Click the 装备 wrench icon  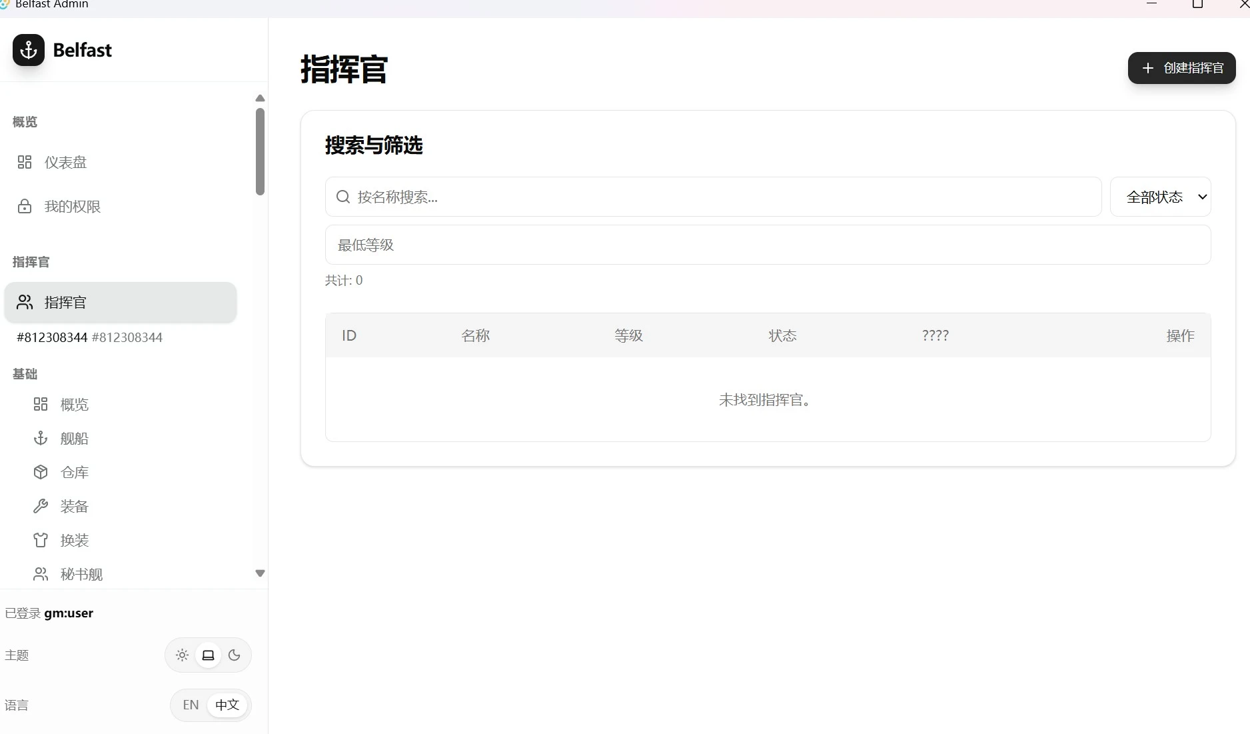point(41,506)
